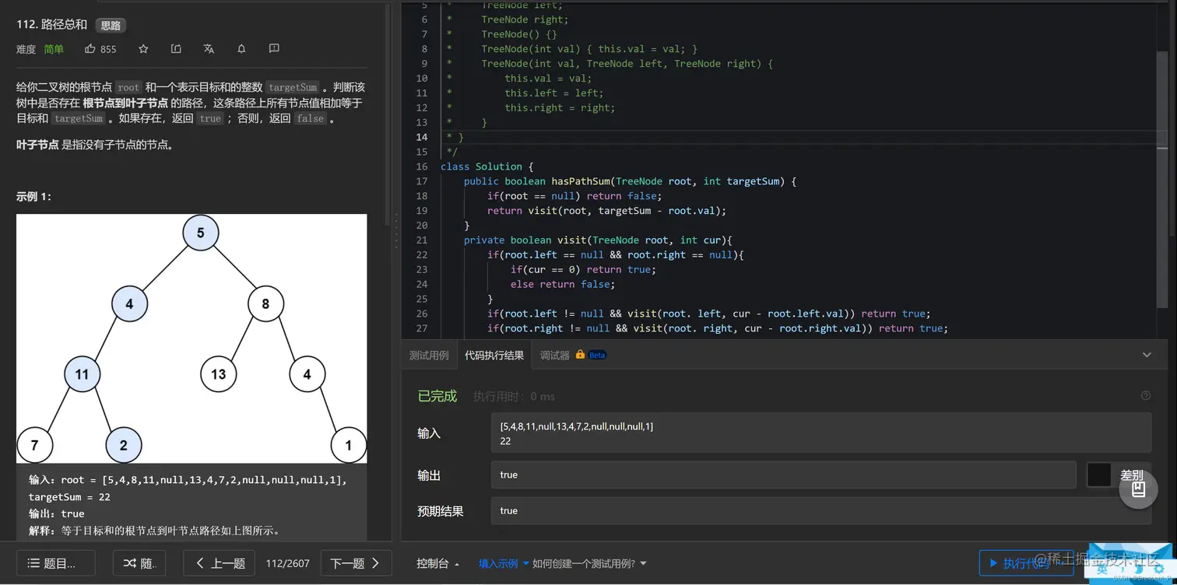Expand the 控制台 console
1177x585 pixels.
[437, 563]
